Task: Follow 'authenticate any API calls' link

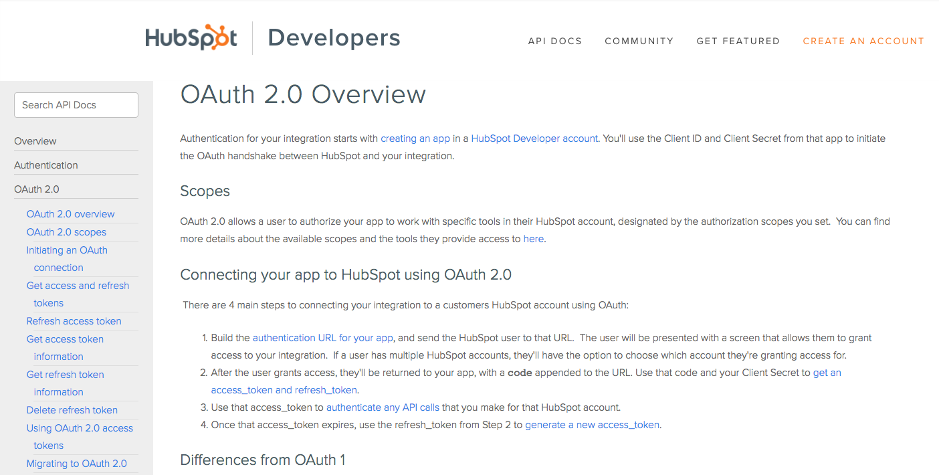Action: (383, 407)
